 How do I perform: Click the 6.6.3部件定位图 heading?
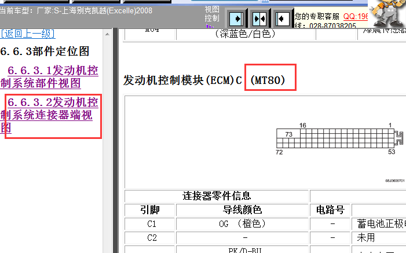[x=45, y=52]
